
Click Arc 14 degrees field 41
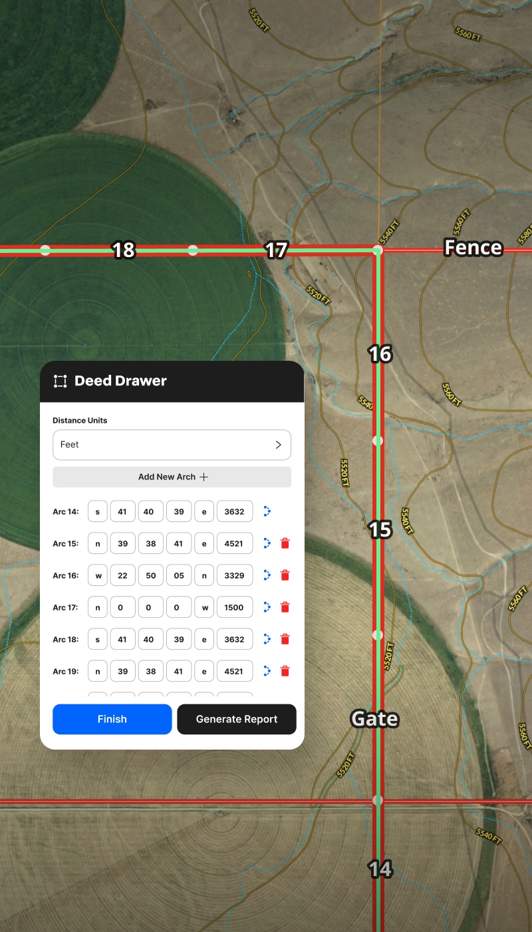[x=123, y=512]
